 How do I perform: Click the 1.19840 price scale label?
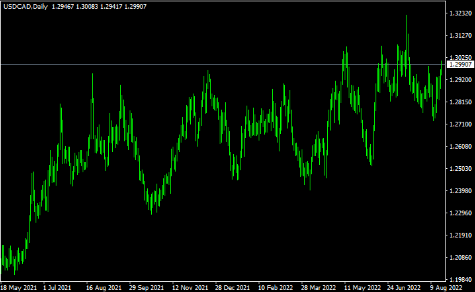click(x=460, y=279)
